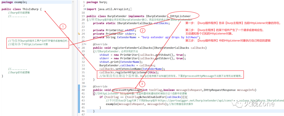Click the line 36 comment '//如果没有注册这个监听器'
284x116 pixels.
(x=171, y=76)
